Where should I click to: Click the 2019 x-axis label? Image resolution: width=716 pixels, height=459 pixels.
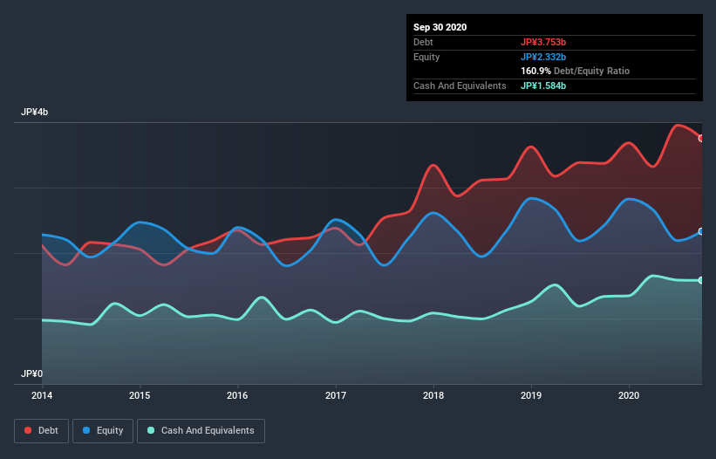531,395
